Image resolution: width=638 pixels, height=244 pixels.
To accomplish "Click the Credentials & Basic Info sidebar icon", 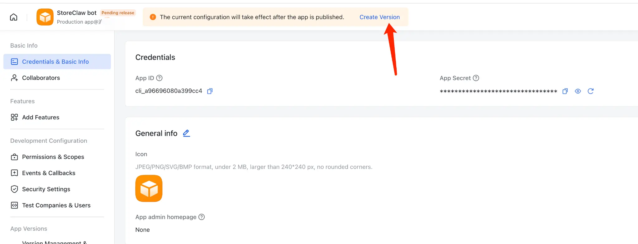I will (x=14, y=62).
